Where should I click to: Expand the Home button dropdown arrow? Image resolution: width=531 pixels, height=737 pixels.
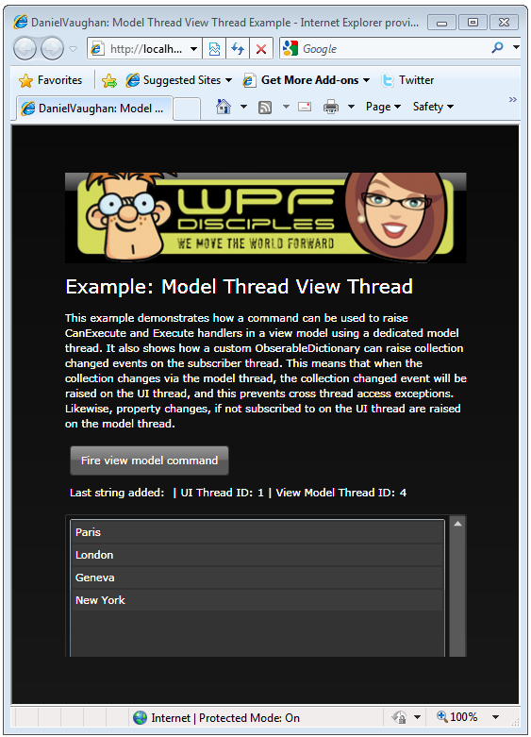243,107
